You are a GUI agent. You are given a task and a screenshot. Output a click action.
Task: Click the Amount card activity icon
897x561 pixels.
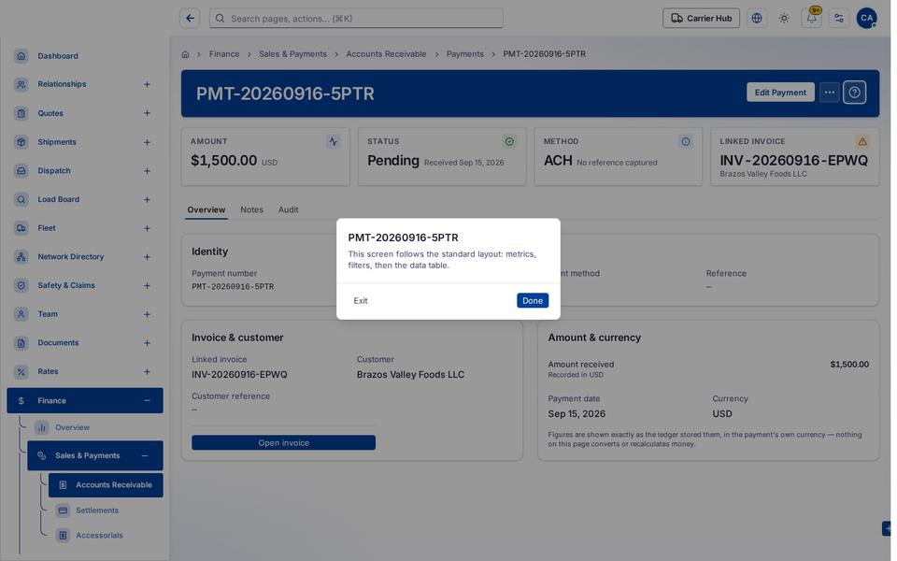click(x=333, y=141)
